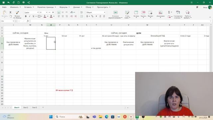Cut the selection with the scissors icon

tap(10, 12)
